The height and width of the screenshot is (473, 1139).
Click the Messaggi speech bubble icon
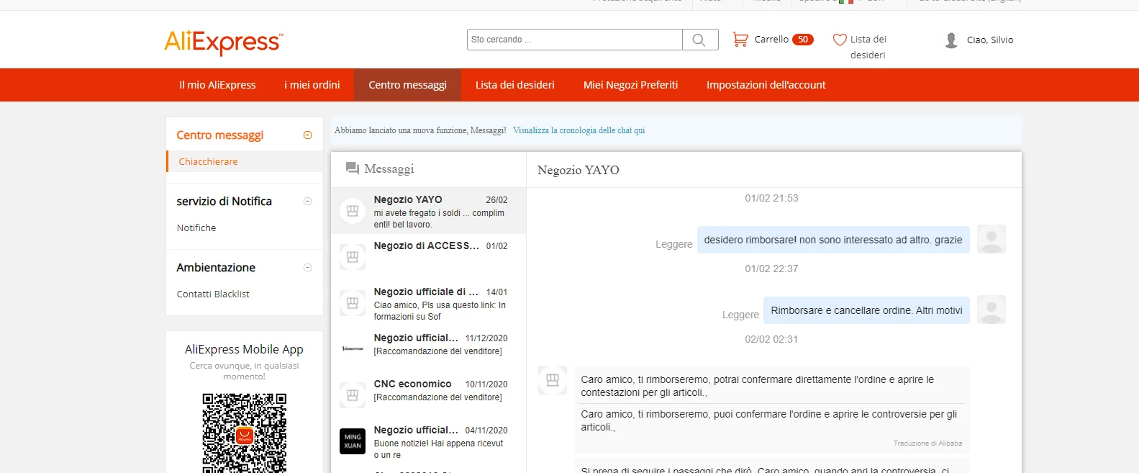353,168
